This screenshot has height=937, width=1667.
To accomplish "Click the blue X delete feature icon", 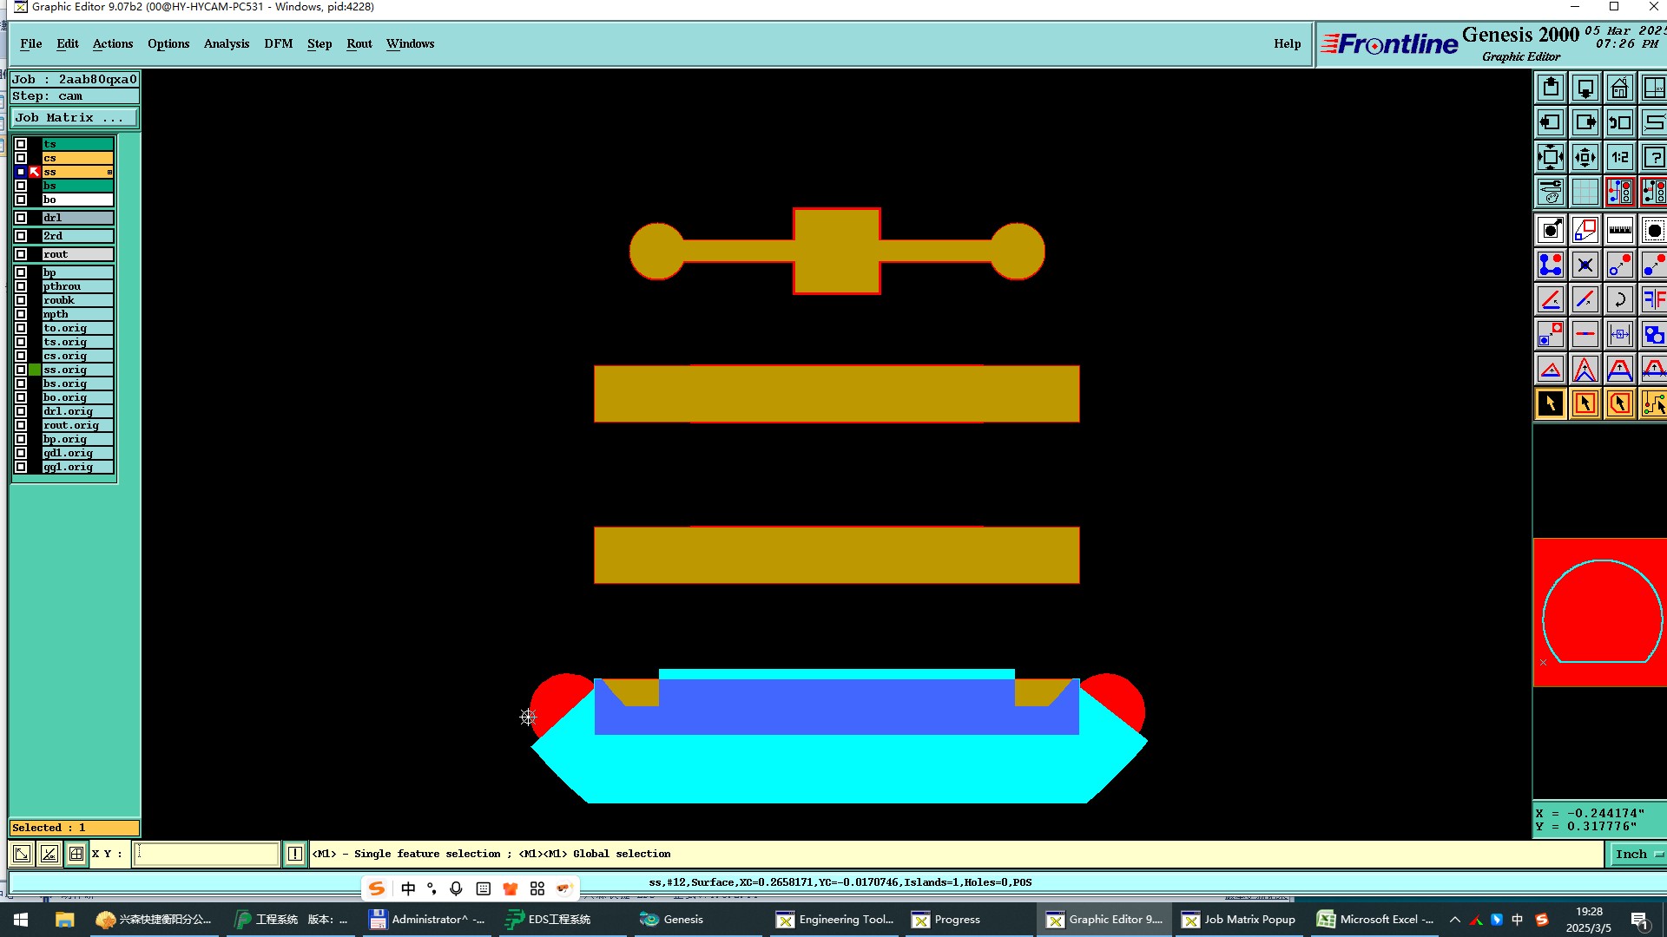I will tap(1585, 265).
